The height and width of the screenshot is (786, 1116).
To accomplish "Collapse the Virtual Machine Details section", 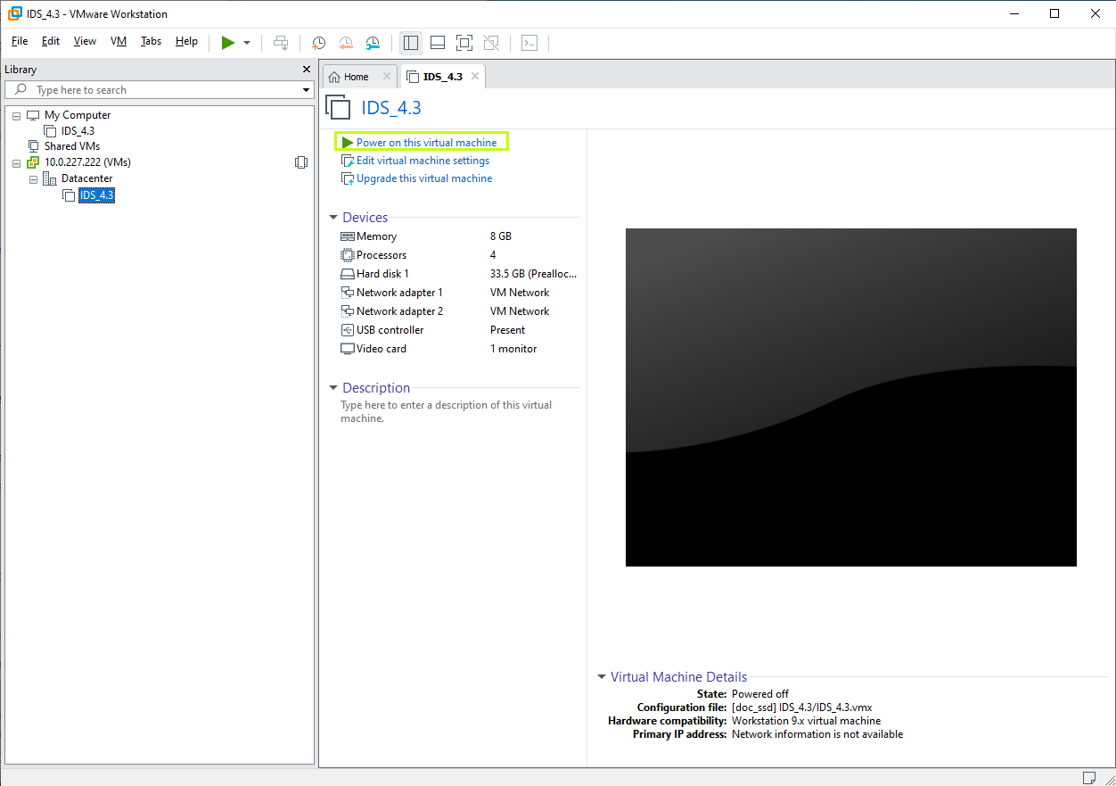I will [x=602, y=677].
